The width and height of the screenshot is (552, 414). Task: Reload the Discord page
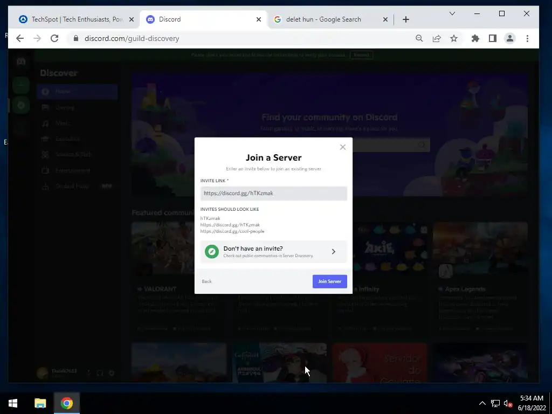(54, 38)
